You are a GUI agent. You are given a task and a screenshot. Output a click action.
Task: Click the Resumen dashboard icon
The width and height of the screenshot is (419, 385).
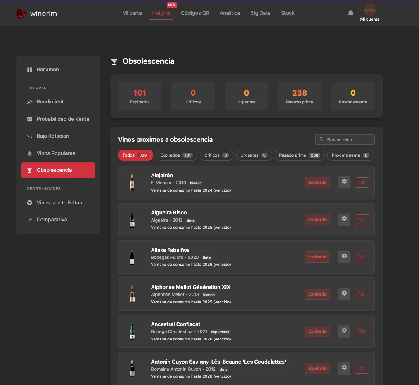(30, 69)
